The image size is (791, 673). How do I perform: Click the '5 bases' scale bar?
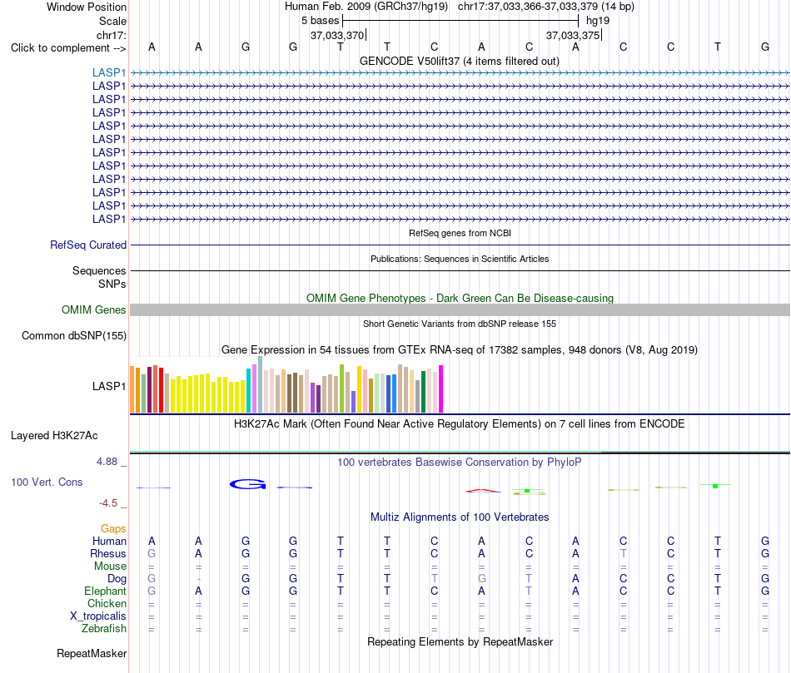point(460,21)
